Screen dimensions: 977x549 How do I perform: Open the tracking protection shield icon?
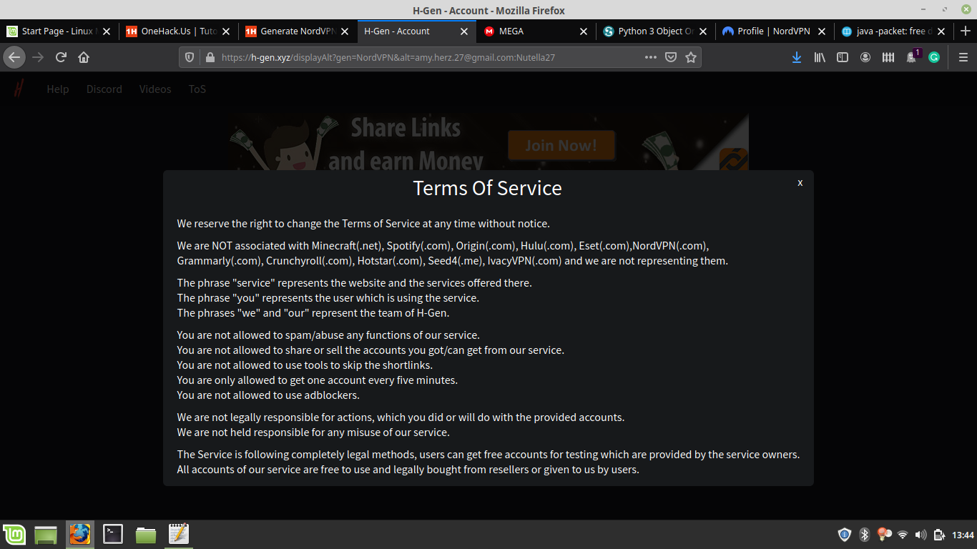tap(190, 57)
